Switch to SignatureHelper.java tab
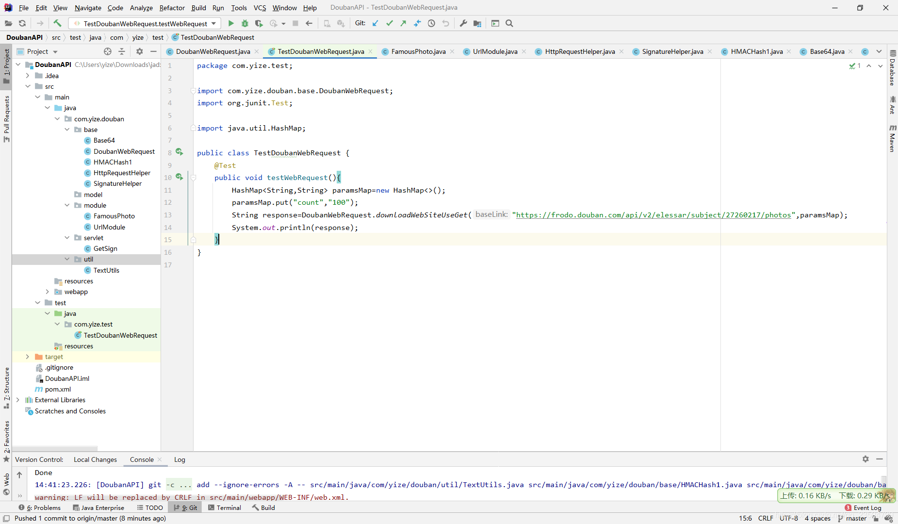Image resolution: width=898 pixels, height=524 pixels. tap(672, 51)
